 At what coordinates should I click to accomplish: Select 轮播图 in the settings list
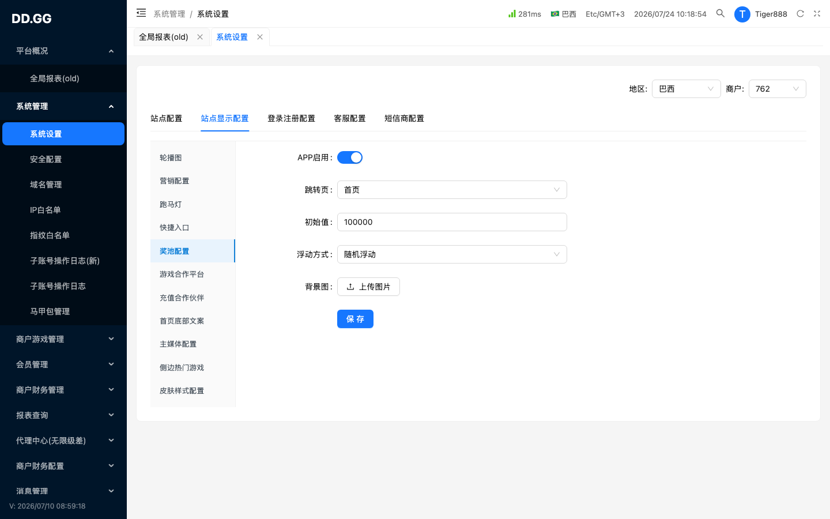click(x=193, y=157)
